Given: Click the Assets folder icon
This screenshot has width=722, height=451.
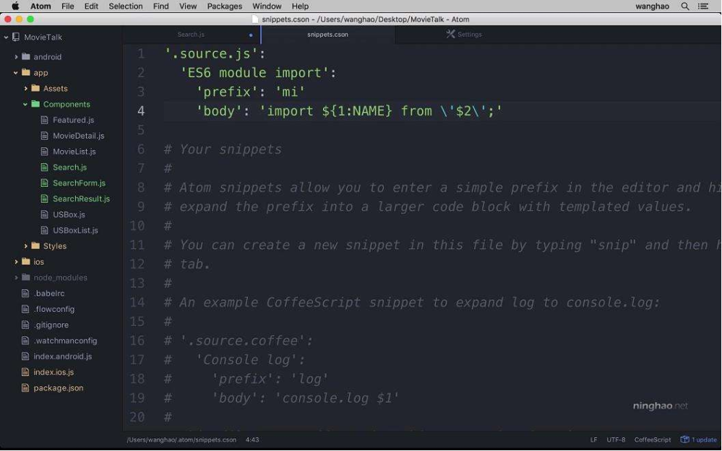Looking at the screenshot, I should [x=35, y=88].
